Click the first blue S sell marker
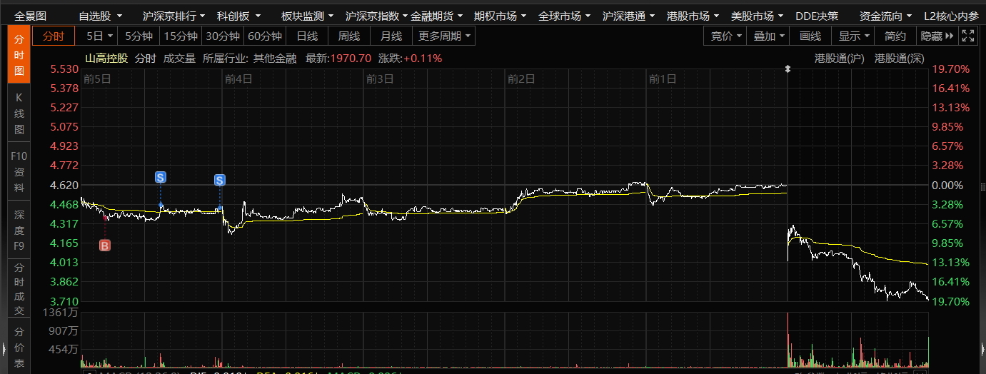This screenshot has height=374, width=986. pos(161,177)
